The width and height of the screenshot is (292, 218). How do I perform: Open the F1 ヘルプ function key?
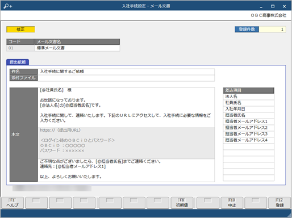[12, 203]
